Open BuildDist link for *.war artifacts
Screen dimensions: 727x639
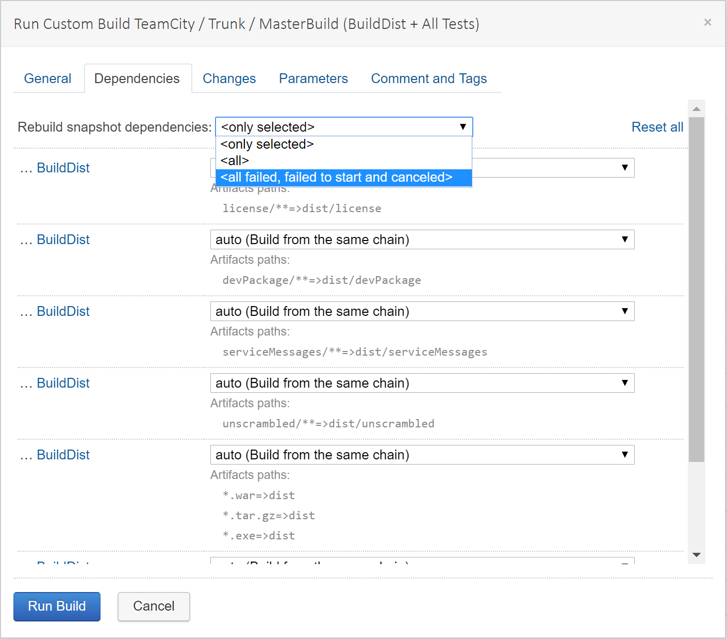(x=63, y=455)
